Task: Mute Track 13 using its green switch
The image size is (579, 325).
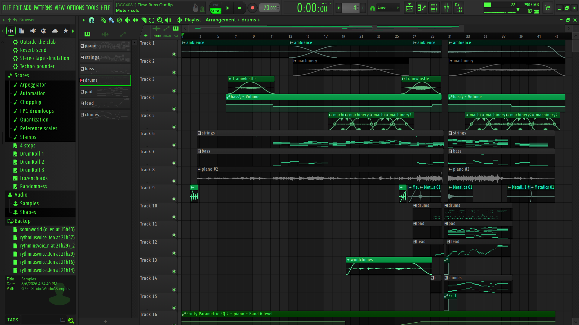Action: coord(174,272)
